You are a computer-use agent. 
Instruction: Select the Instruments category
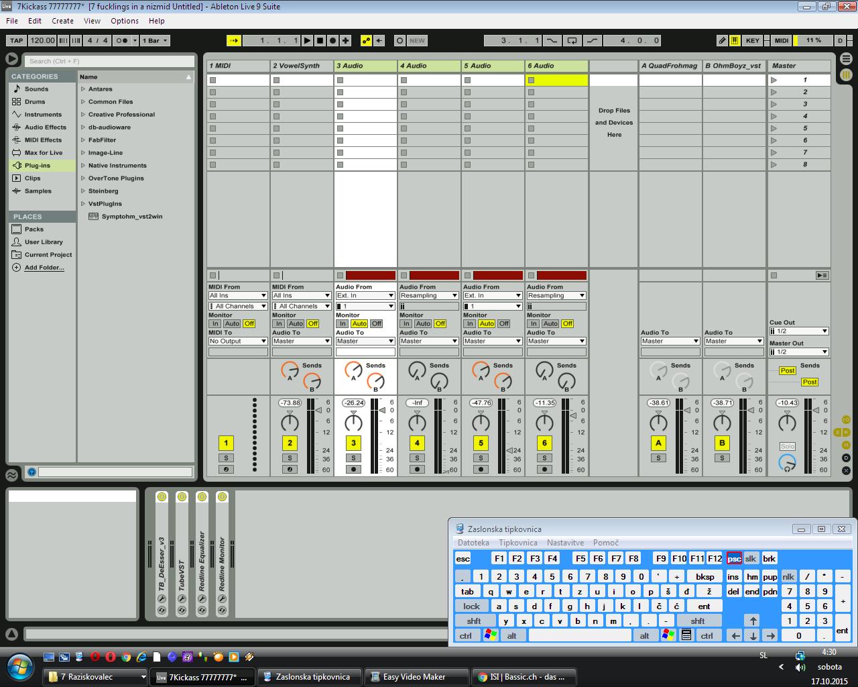41,114
